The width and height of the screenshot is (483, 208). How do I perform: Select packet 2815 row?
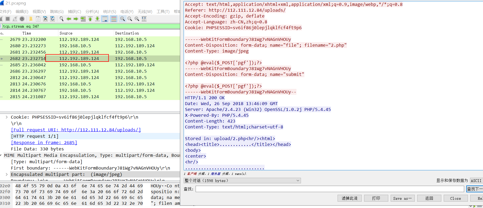tap(90, 97)
